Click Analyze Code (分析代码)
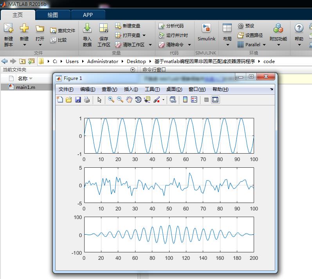The height and width of the screenshot is (279, 312). click(x=171, y=26)
